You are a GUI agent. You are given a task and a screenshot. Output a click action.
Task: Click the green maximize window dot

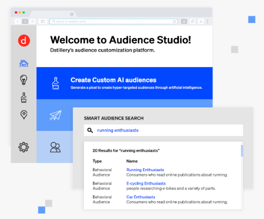click(23, 12)
